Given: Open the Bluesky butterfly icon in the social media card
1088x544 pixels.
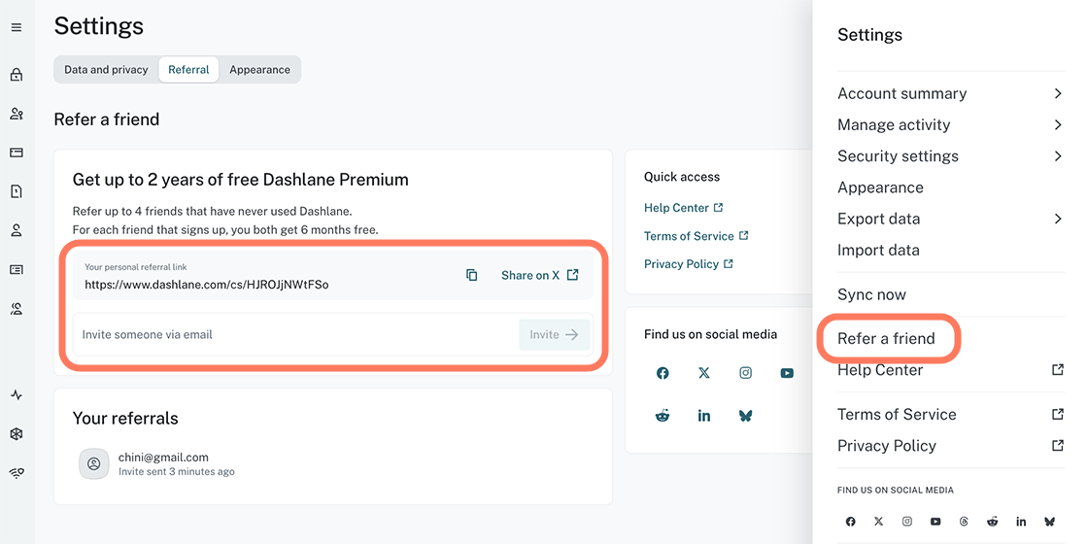Looking at the screenshot, I should coord(746,416).
